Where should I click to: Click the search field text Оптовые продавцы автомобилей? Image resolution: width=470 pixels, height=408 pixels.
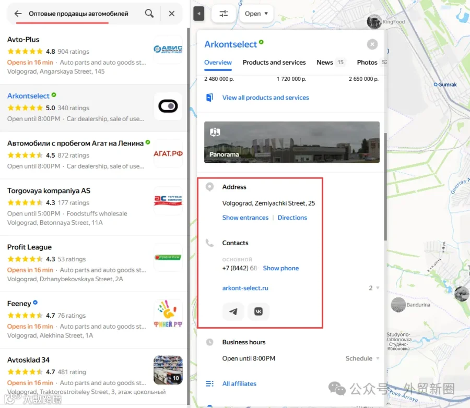click(78, 14)
